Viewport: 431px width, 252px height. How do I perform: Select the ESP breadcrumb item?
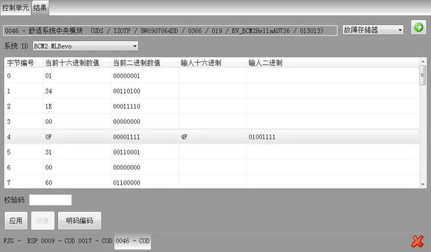(x=32, y=241)
